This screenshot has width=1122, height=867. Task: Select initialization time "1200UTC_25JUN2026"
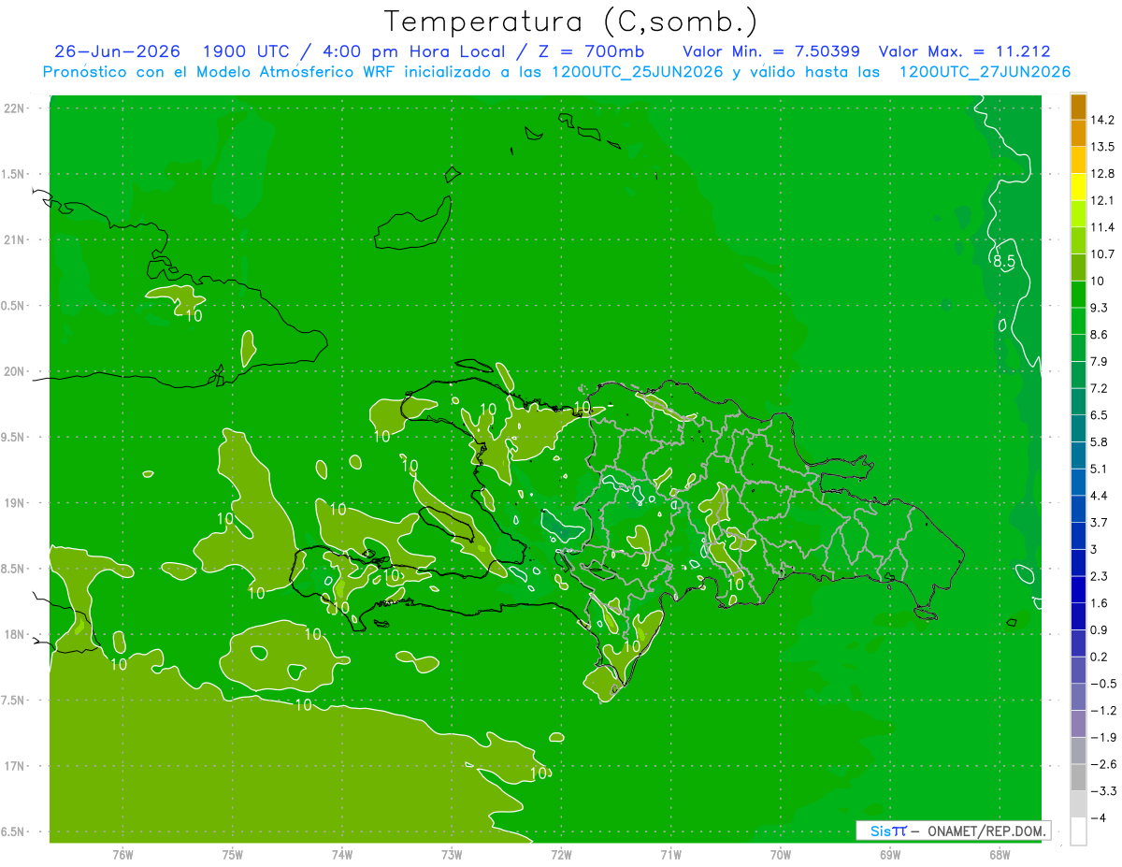[x=637, y=72]
